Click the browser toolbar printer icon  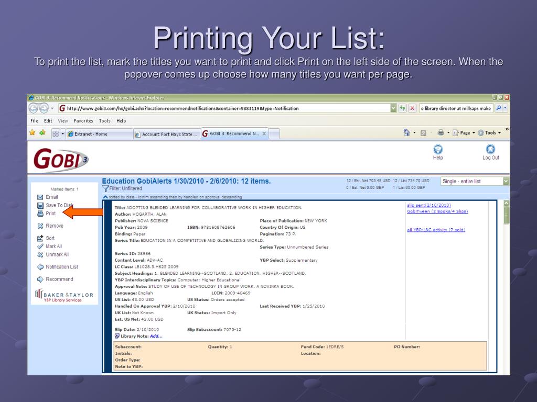pos(441,132)
